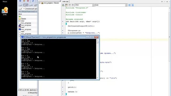Image resolution: width=171 pixels, height=96 pixels.
Task: Toggle breakpoint dot beside TProgress p line
Action: (x=63, y=31)
